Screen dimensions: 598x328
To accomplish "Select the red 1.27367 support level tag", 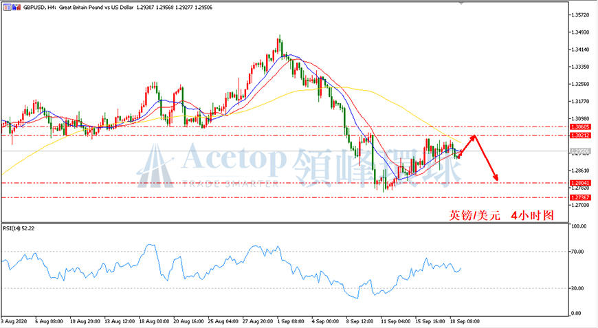I will tap(580, 197).
